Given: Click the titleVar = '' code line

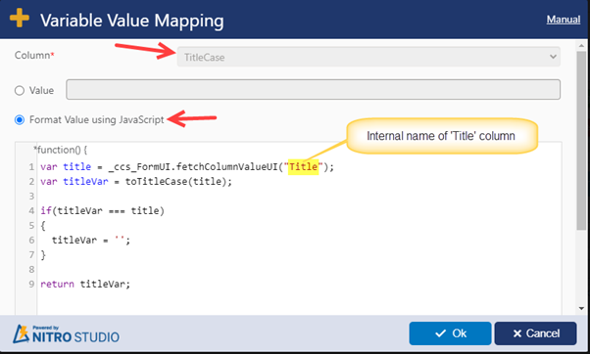Looking at the screenshot, I should 91,241.
